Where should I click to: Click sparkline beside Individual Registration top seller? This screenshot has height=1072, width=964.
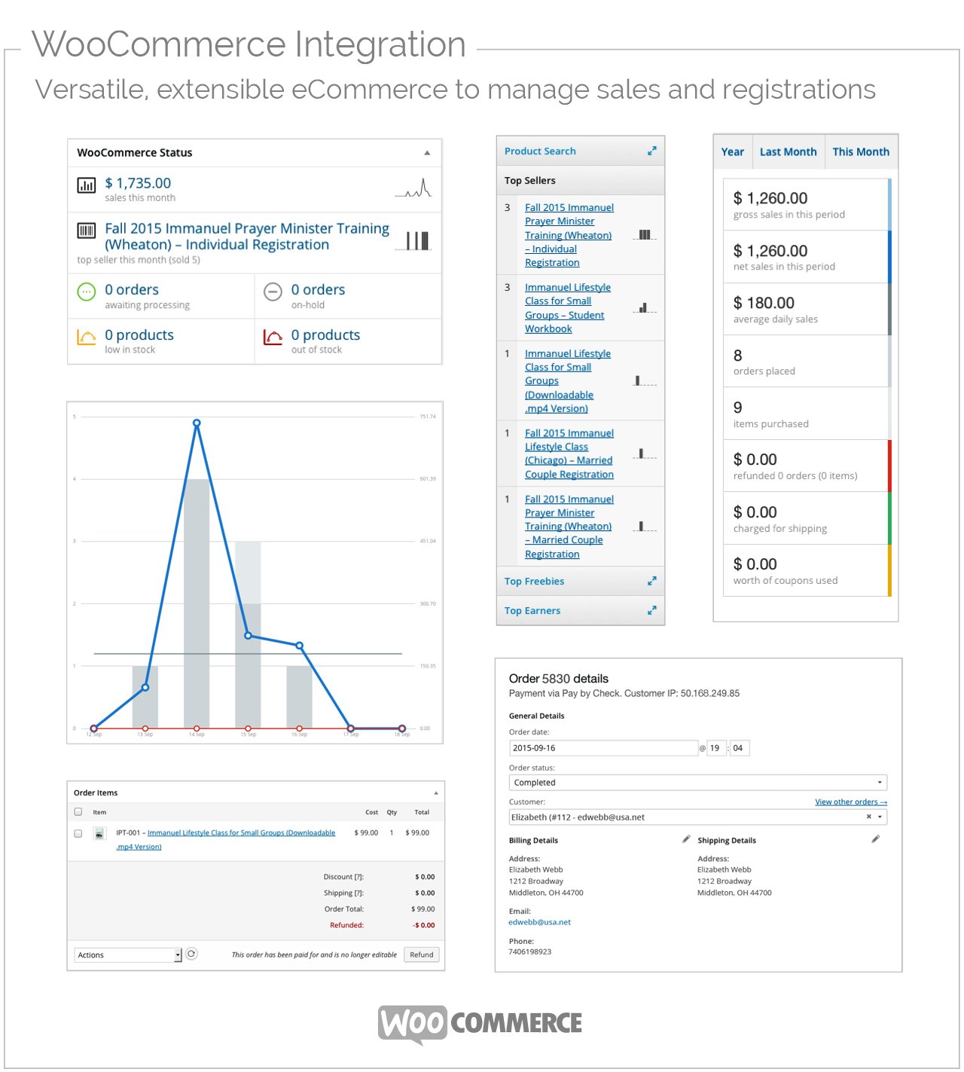click(645, 235)
